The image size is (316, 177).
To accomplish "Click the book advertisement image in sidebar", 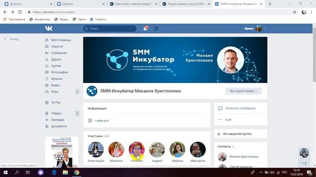I will click(62, 152).
